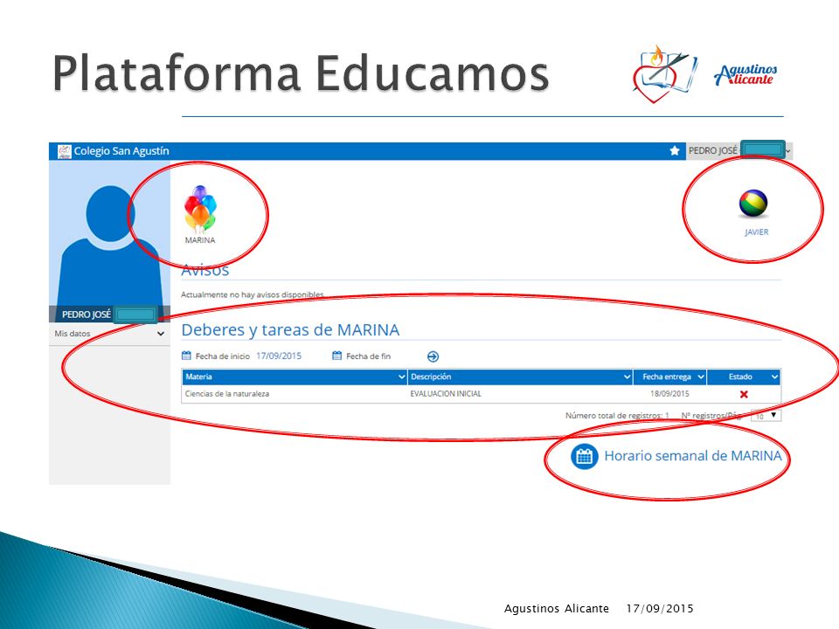Open the Fecha de fin calendar icon
839x629 pixels.
(x=336, y=356)
